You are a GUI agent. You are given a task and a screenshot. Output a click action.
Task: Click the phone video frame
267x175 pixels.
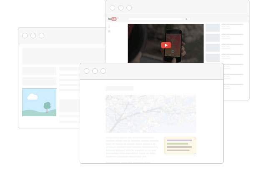tap(166, 43)
